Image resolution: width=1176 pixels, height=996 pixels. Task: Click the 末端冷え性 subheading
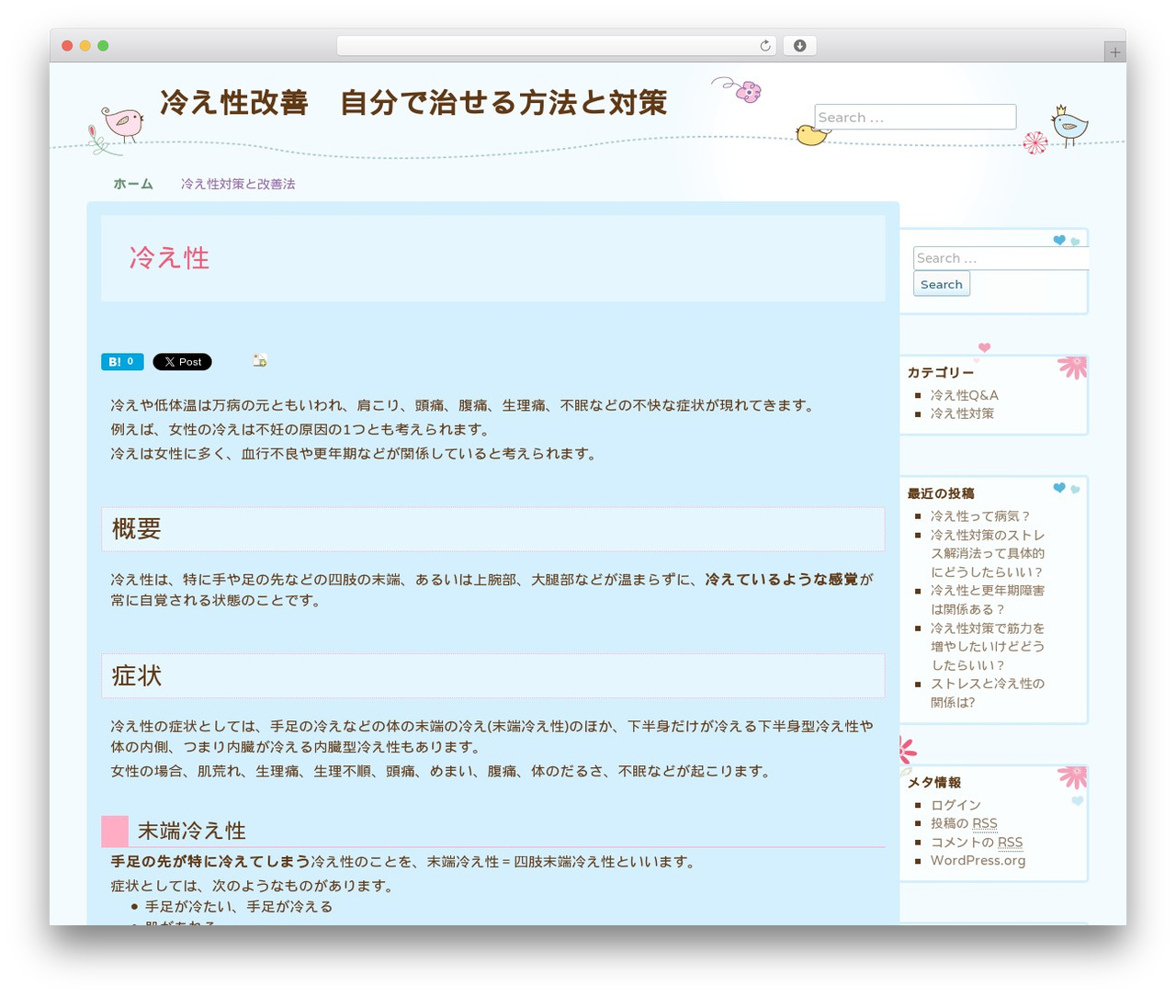192,832
